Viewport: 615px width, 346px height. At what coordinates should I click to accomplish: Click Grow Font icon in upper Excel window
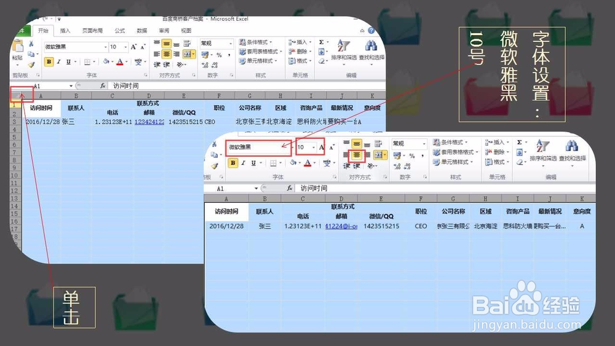point(133,47)
